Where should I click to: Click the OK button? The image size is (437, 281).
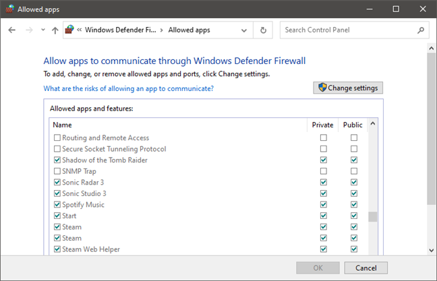[x=318, y=268]
